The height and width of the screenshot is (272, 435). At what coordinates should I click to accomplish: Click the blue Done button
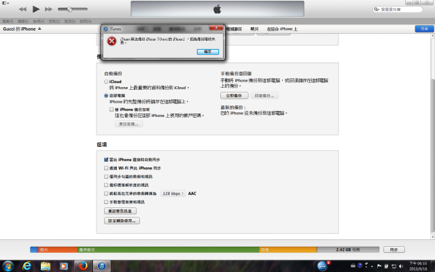[424, 29]
